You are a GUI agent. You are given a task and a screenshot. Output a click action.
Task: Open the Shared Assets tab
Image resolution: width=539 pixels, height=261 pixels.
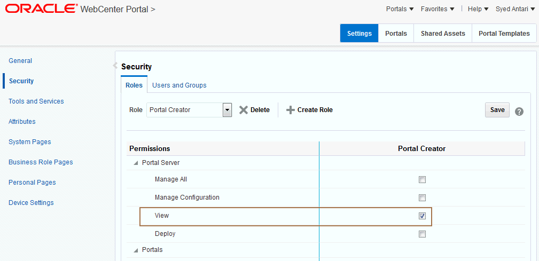[x=443, y=33]
